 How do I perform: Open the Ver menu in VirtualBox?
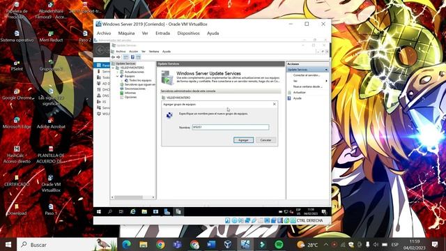pyautogui.click(x=145, y=33)
